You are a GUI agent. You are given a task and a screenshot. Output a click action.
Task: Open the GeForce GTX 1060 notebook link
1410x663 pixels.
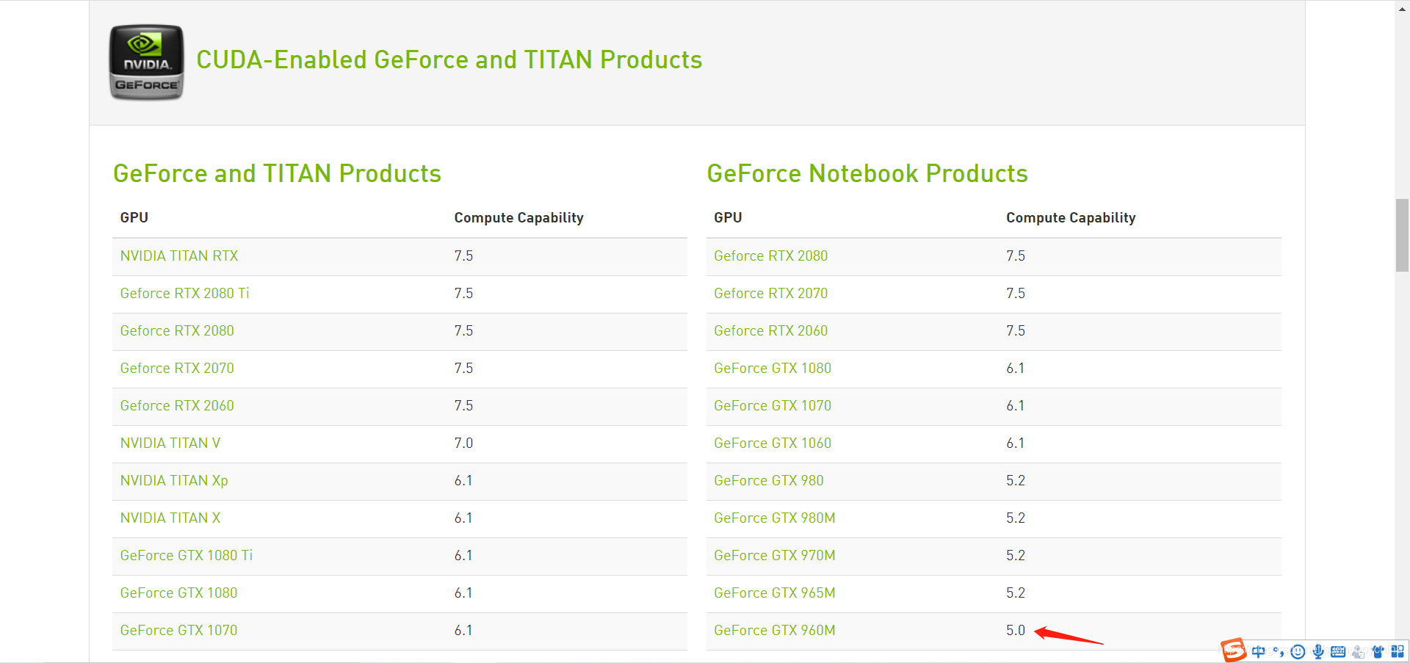[x=773, y=443]
